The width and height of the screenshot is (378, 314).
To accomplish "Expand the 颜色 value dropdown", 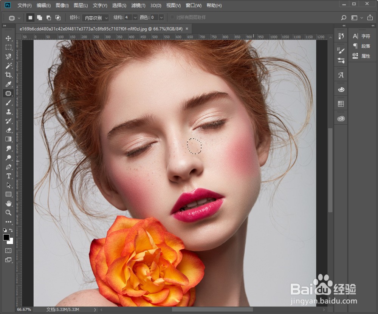I will point(161,18).
